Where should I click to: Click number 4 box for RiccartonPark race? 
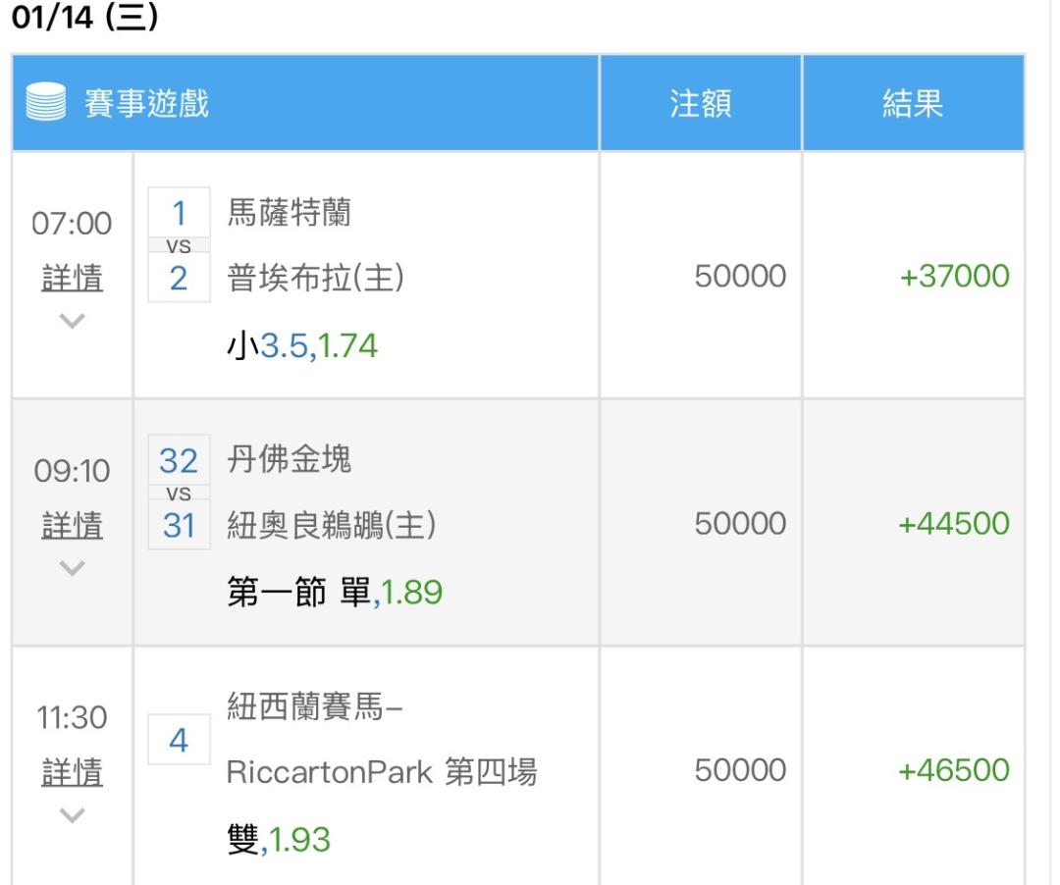[179, 740]
